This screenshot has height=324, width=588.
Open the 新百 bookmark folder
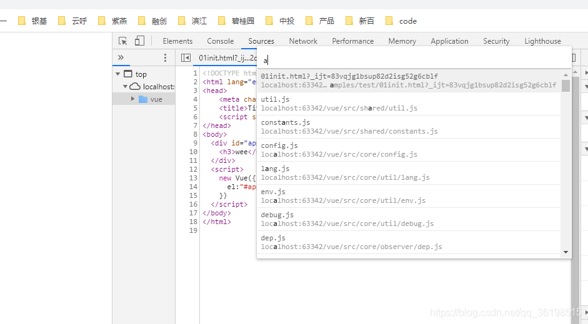coord(360,21)
